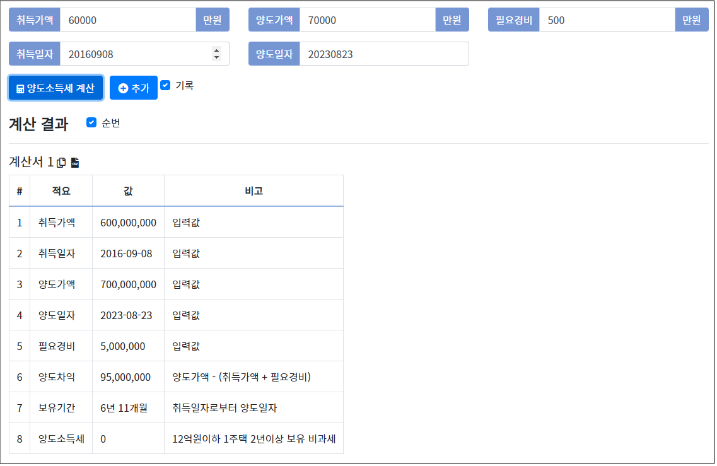
Task: Click the 양도가액 input showing 70000
Action: click(366, 20)
